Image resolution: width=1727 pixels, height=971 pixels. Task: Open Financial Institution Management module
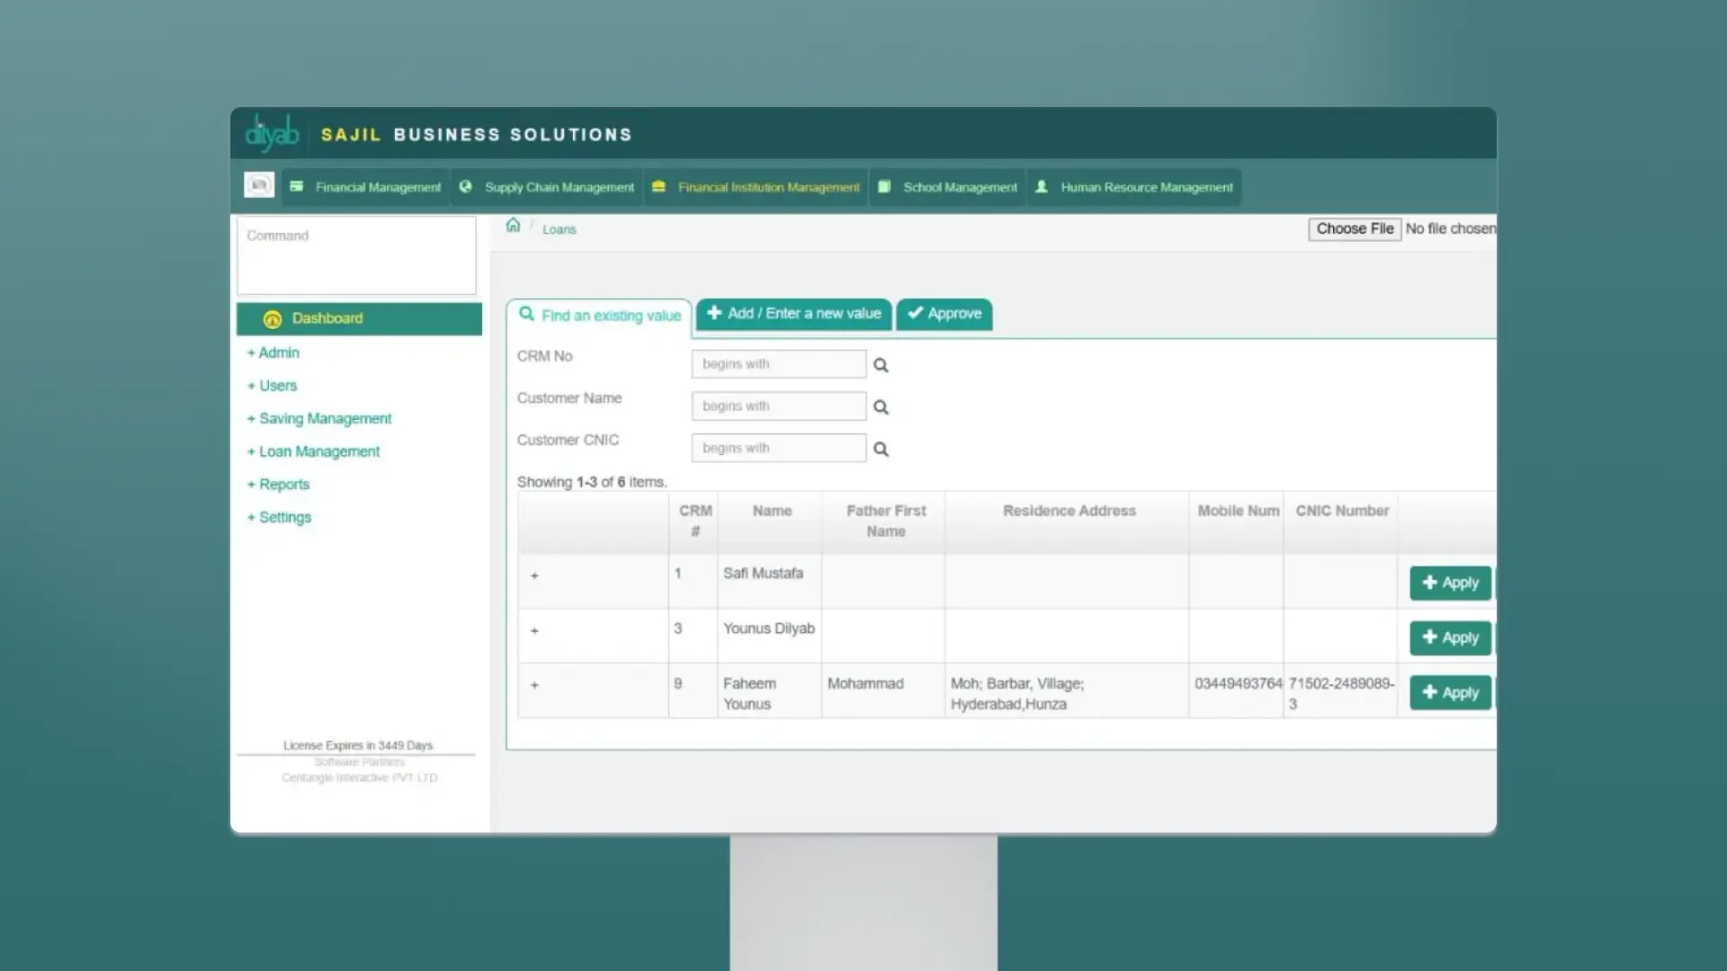click(756, 187)
